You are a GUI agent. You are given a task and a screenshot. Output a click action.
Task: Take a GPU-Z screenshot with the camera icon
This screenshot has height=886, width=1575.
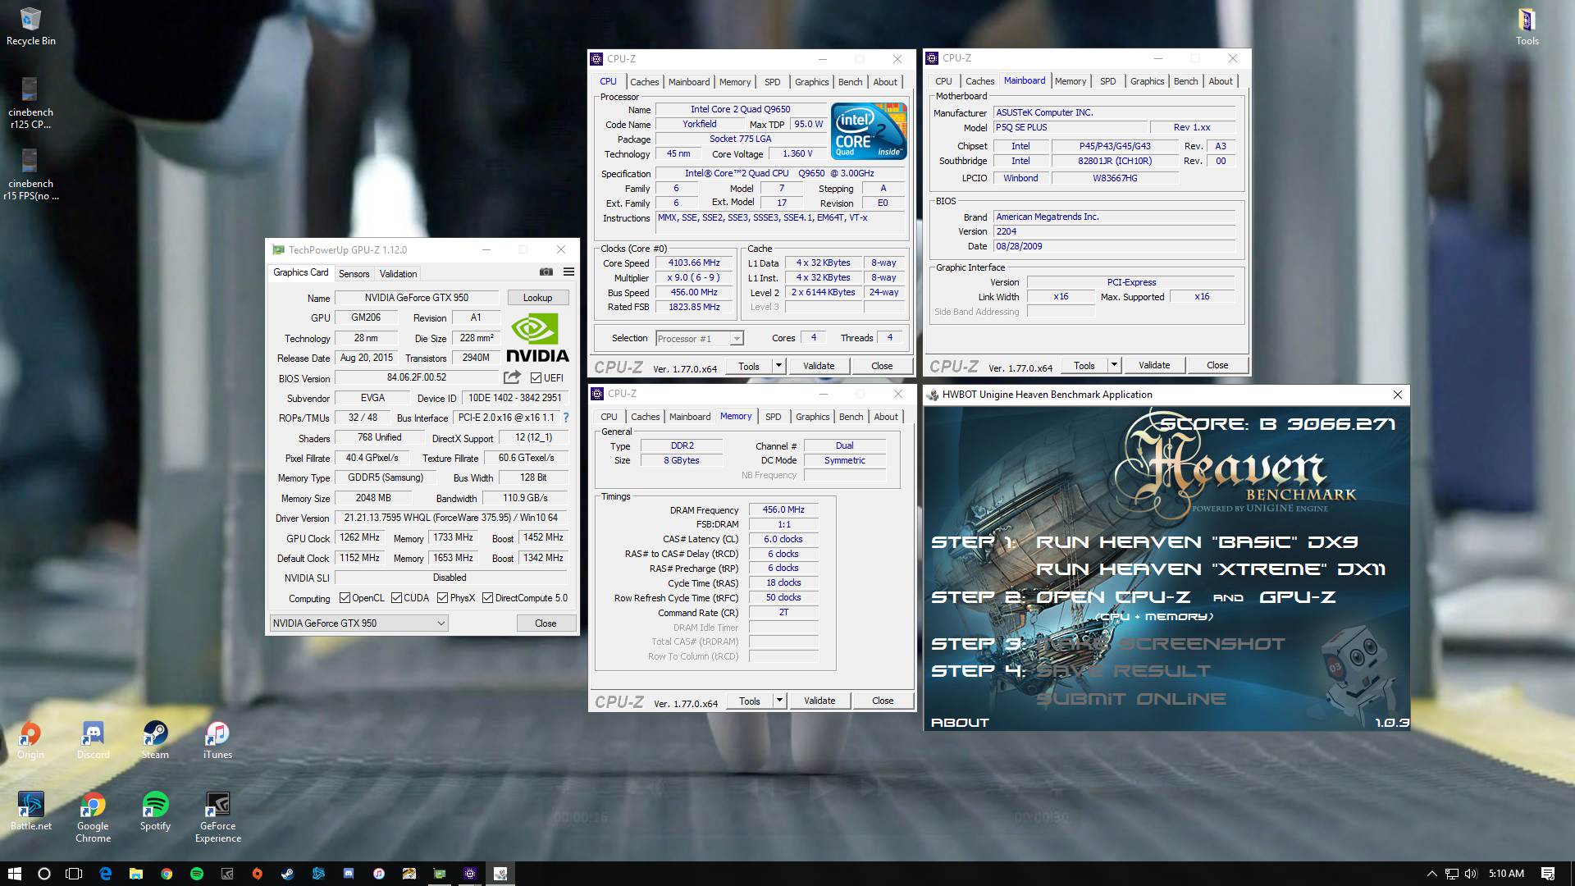pos(546,272)
